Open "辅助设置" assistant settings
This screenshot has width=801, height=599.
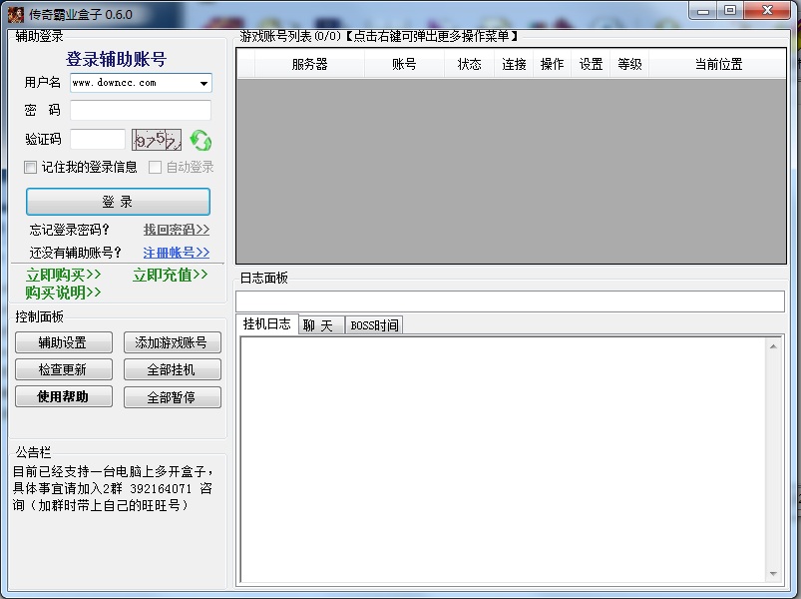point(63,341)
